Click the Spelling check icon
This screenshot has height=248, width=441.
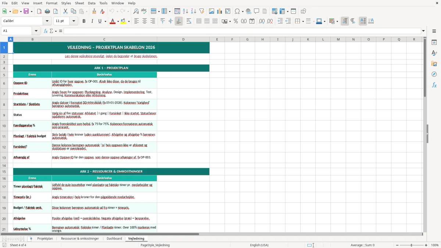(x=144, y=11)
